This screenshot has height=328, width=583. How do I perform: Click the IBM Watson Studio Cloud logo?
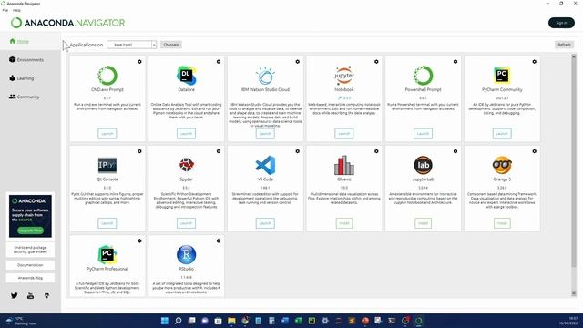(265, 76)
